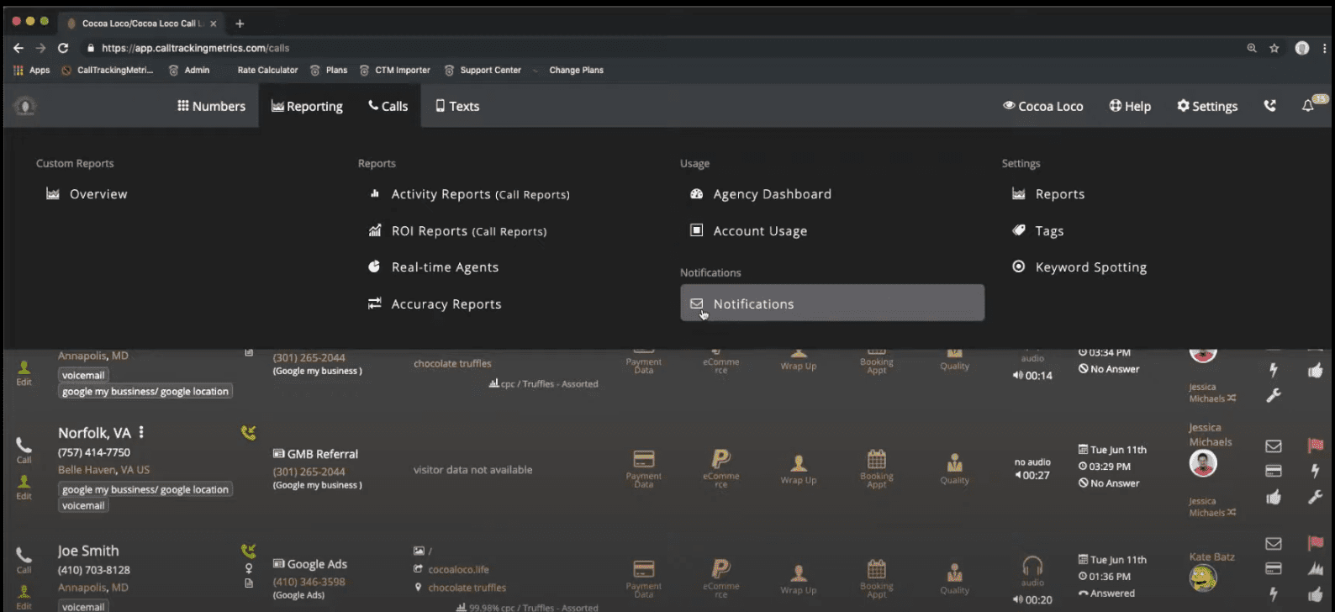Reload the page in the browser

[x=63, y=48]
